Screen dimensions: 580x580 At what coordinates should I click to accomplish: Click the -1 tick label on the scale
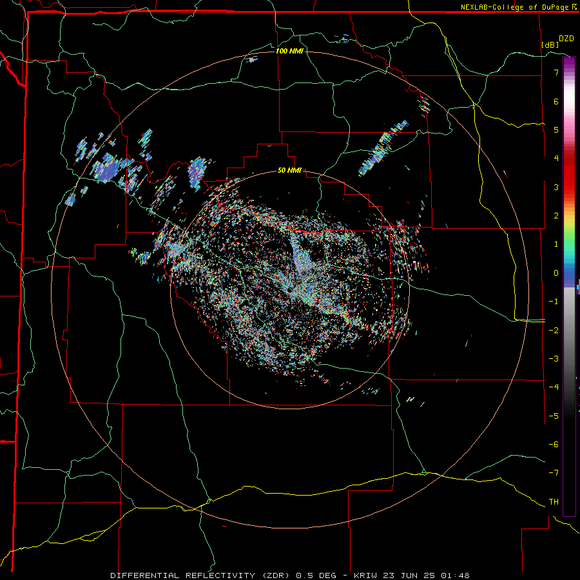(554, 301)
